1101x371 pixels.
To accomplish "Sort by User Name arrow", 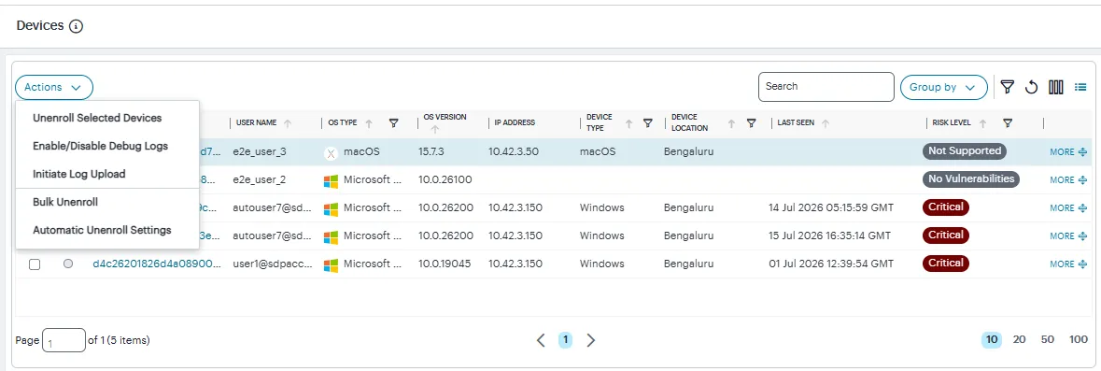I will coord(288,123).
